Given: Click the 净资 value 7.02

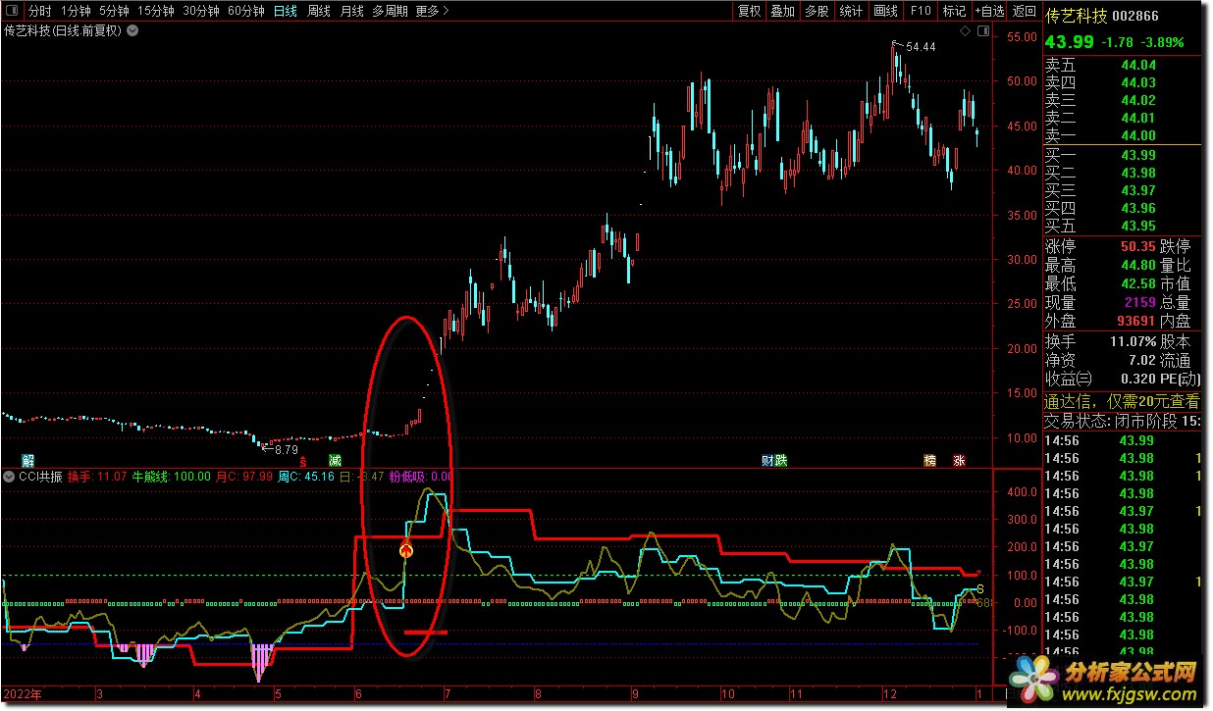Looking at the screenshot, I should (x=1141, y=360).
